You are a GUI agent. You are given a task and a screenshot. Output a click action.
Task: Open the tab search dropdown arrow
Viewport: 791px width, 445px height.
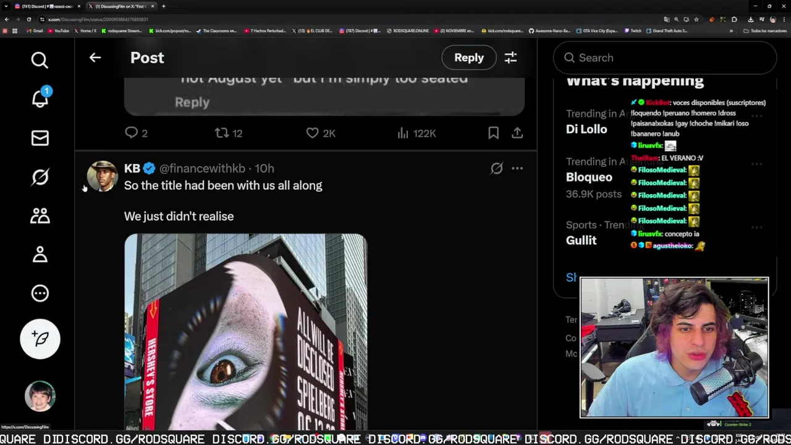[6, 6]
